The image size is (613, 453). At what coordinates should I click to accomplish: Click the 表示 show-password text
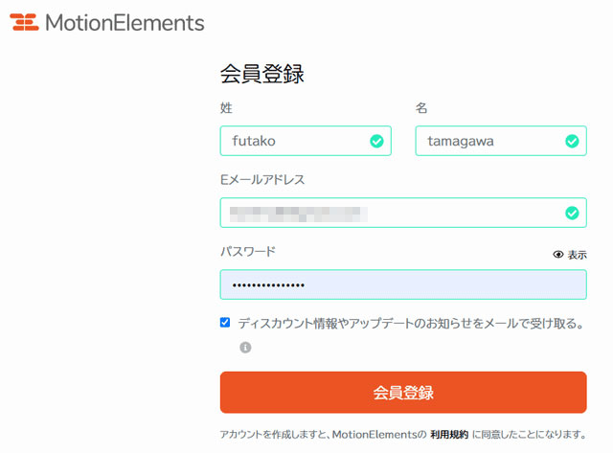577,255
